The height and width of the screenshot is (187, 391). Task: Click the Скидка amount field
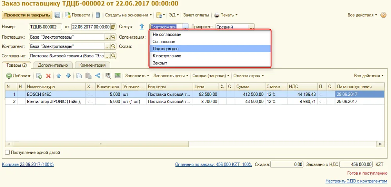pos(287,164)
